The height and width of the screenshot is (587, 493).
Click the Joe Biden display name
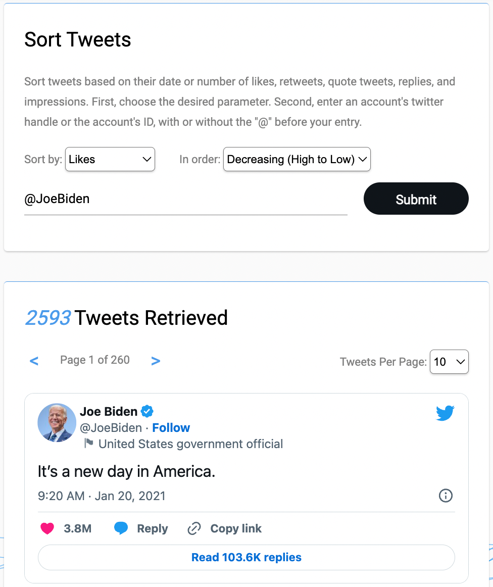pyautogui.click(x=109, y=411)
